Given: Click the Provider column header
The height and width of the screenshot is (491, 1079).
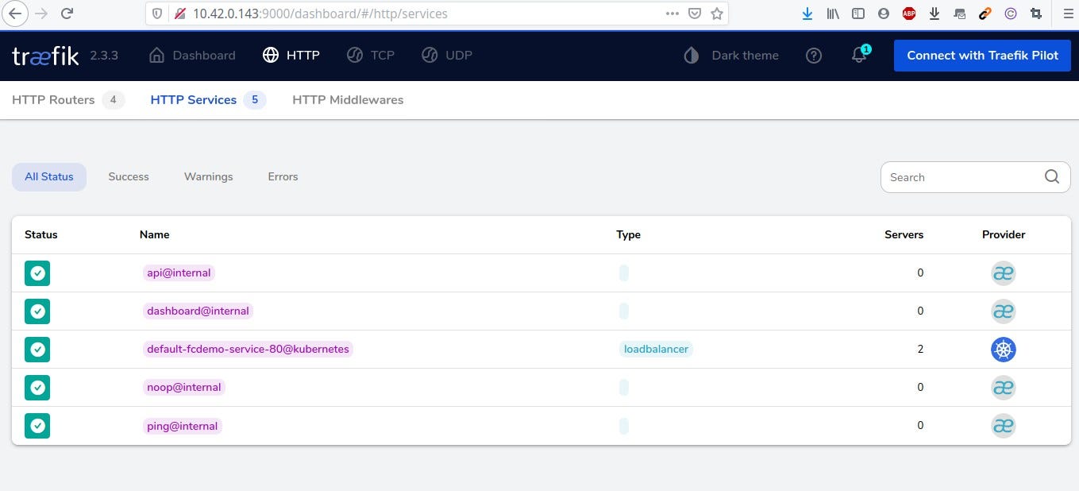Looking at the screenshot, I should (1004, 235).
